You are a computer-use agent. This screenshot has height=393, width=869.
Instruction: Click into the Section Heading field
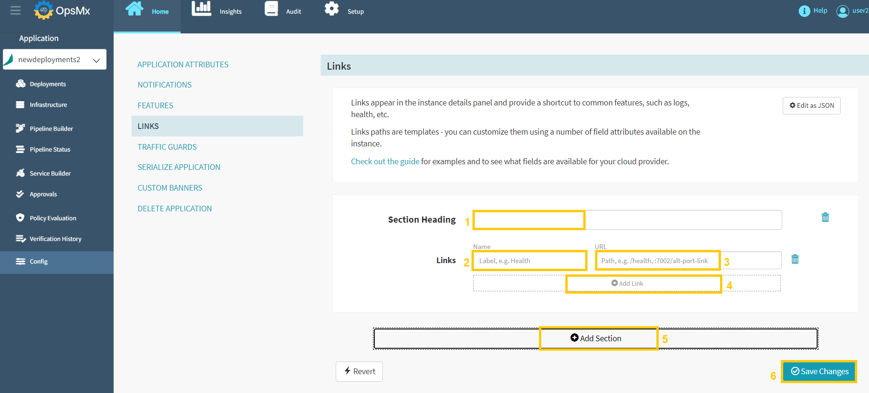tap(627, 220)
